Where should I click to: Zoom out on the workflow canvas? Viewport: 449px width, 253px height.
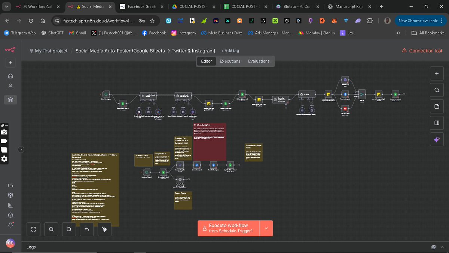(x=69, y=229)
